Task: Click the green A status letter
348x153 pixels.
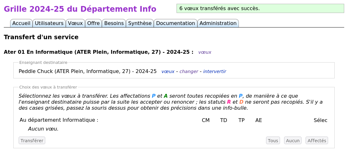Action: [x=166, y=96]
